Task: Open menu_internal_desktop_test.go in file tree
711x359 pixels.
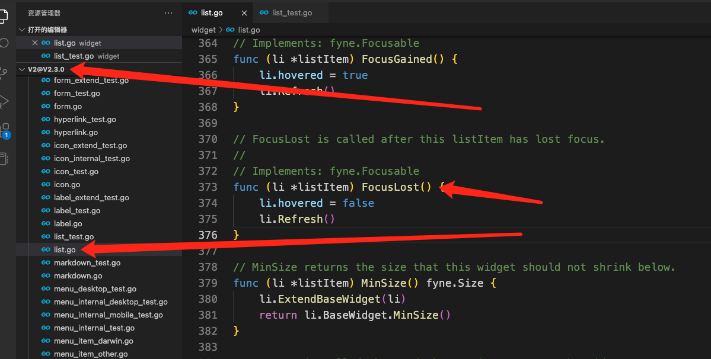Action: point(111,302)
